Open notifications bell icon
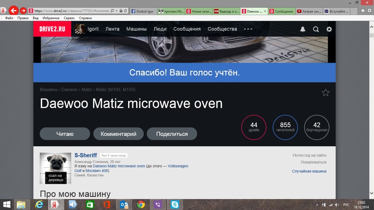Image resolution: width=374 pixels, height=210 pixels. tap(303, 29)
